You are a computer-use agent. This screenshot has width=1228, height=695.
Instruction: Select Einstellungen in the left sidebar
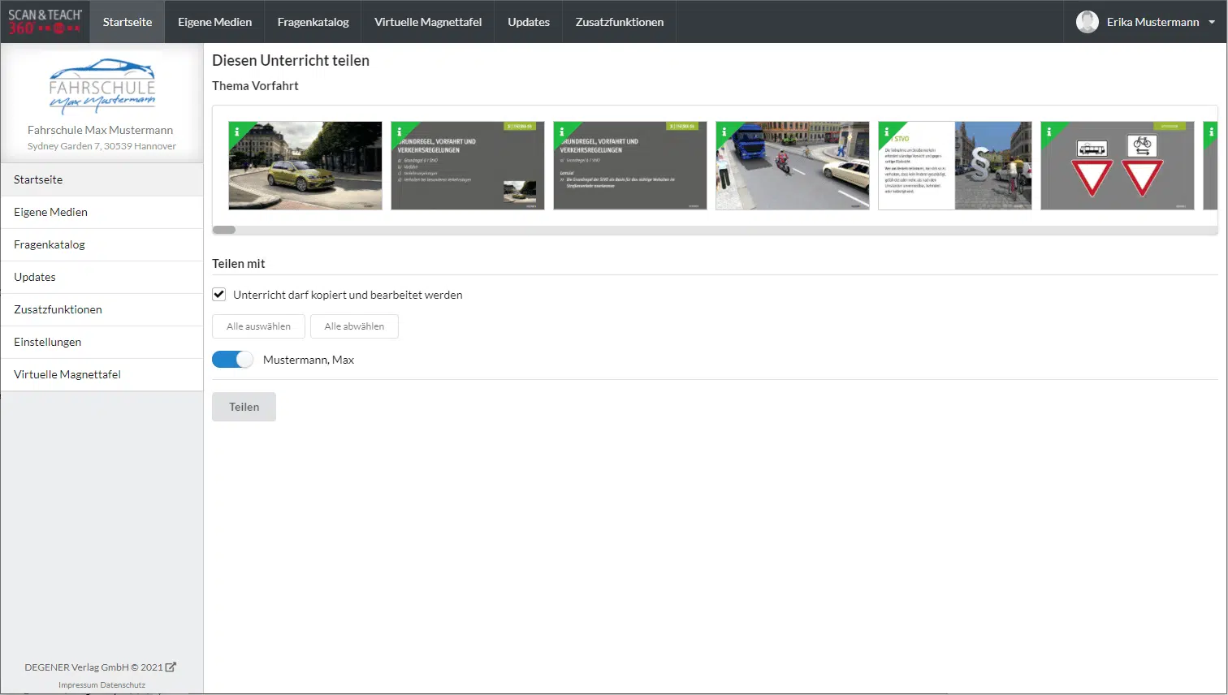(48, 342)
